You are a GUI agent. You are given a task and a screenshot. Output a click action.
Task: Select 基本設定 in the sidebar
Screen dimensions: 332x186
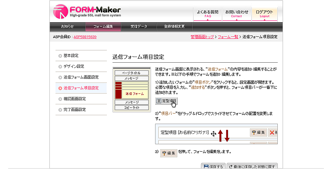click(81, 55)
